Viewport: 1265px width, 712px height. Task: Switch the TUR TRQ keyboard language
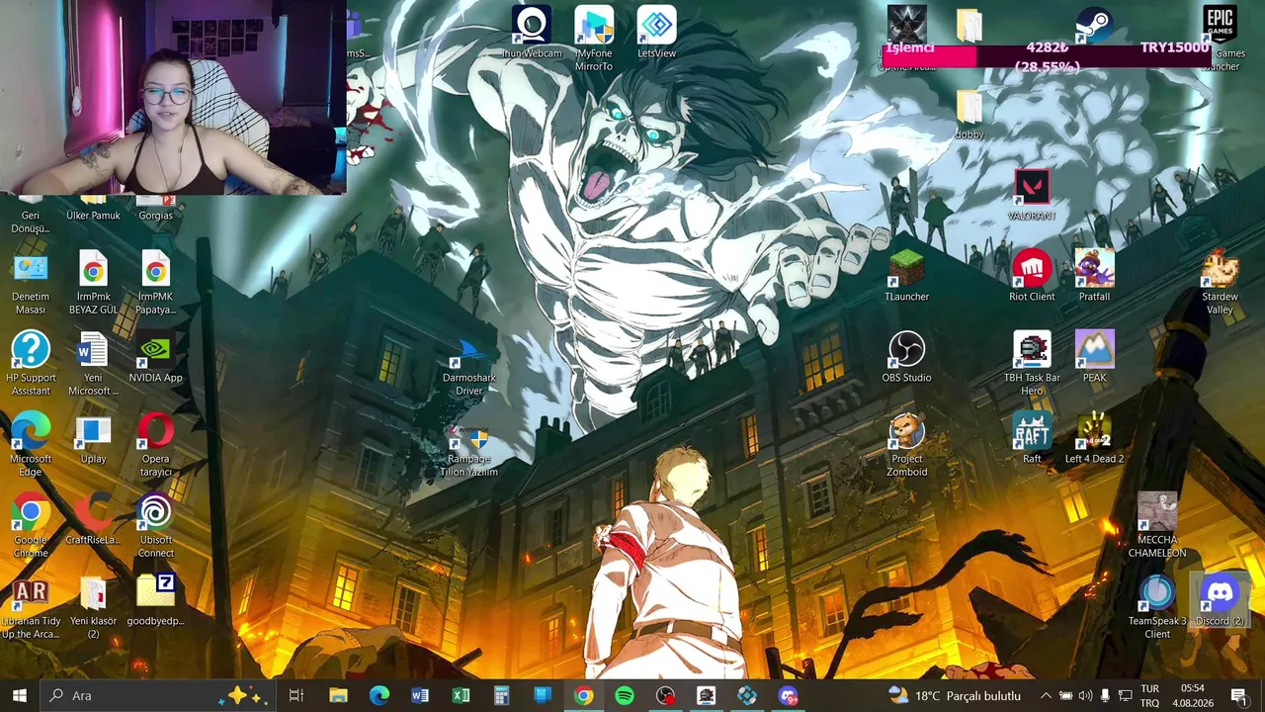(x=1150, y=695)
